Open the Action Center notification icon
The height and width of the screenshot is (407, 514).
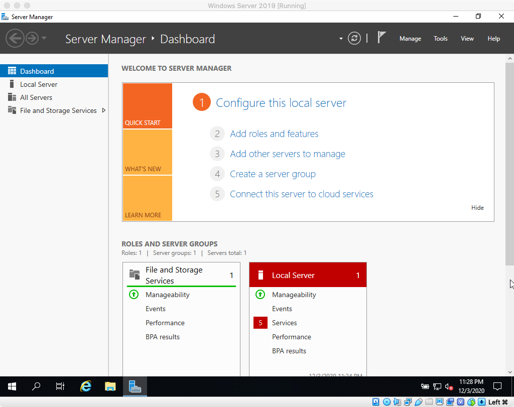coord(497,386)
